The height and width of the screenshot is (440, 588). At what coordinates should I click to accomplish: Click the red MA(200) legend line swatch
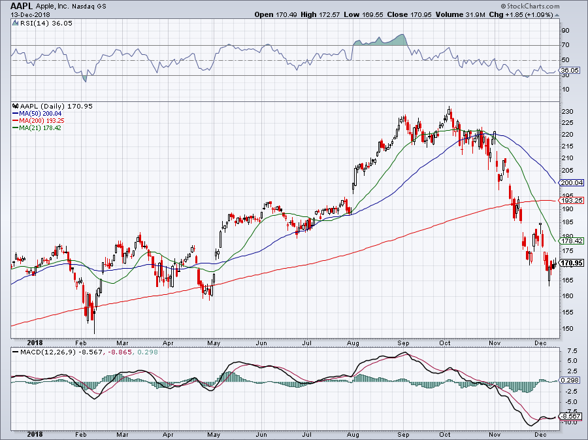[16, 120]
